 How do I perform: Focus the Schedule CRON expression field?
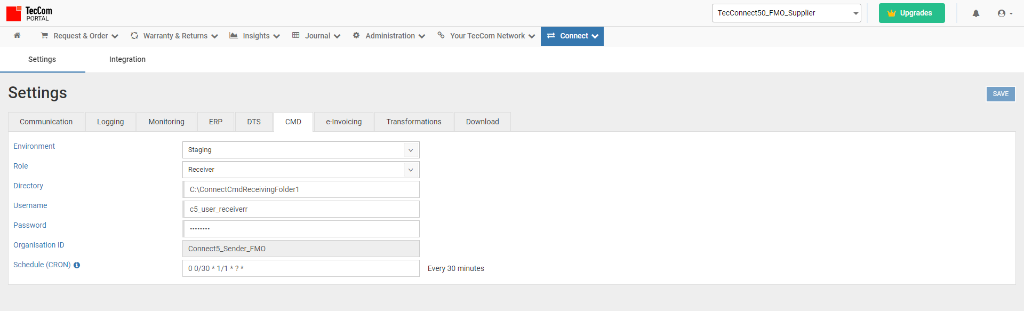pyautogui.click(x=301, y=268)
